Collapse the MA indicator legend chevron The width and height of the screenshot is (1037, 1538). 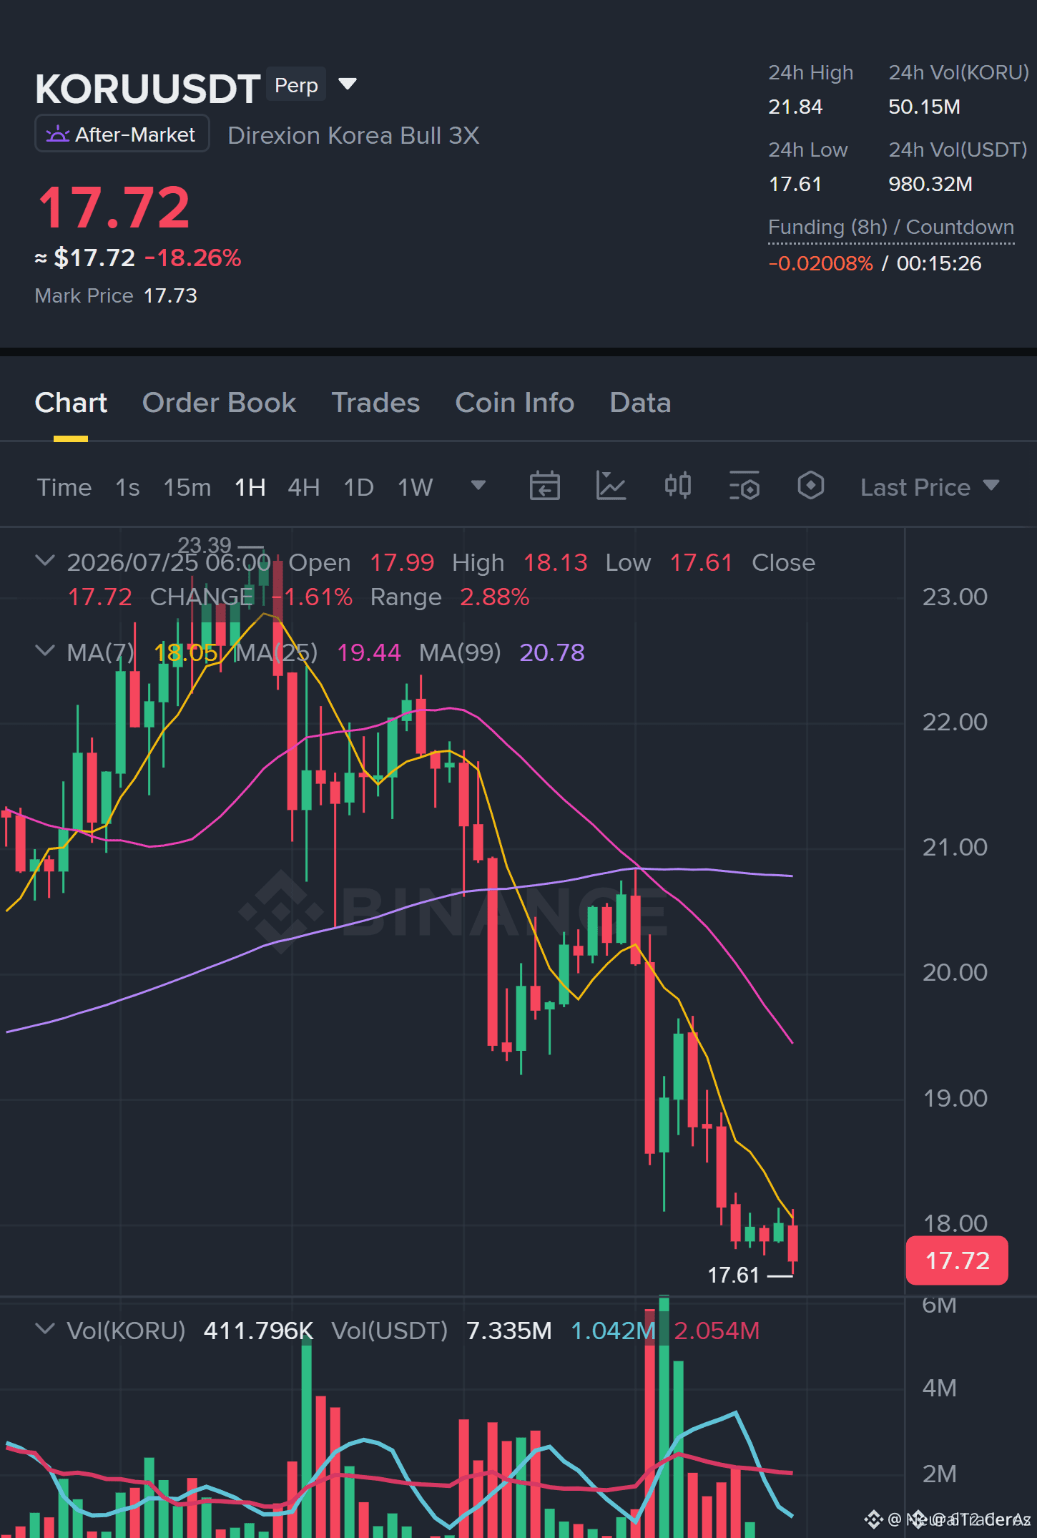(45, 651)
